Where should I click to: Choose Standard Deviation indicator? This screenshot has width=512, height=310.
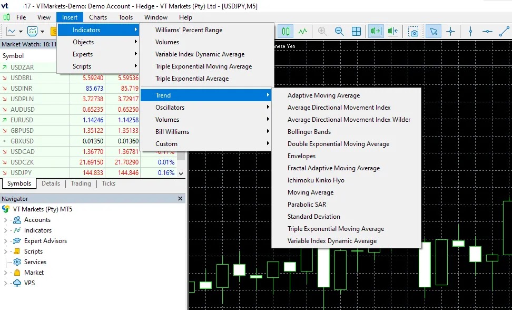(346, 217)
